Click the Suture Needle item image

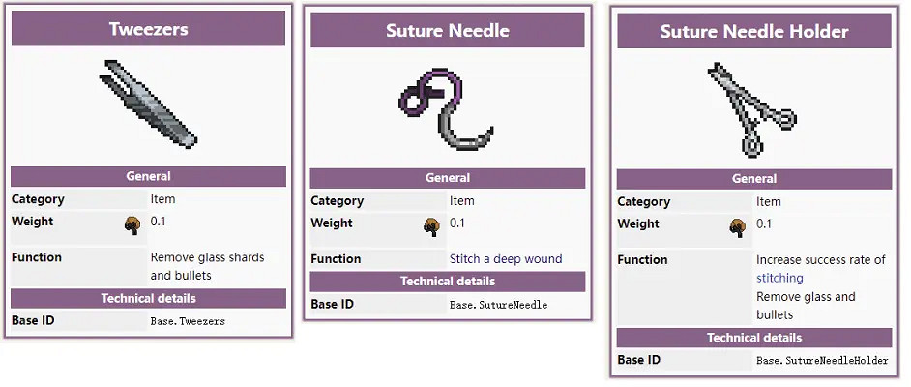[x=446, y=107]
